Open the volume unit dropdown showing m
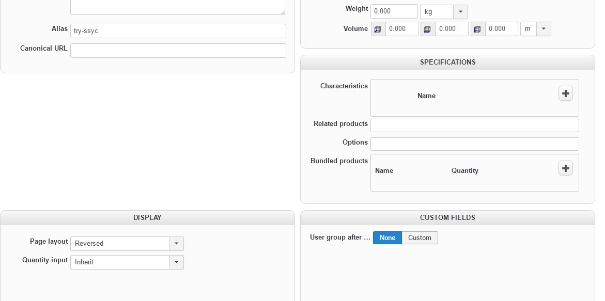 (544, 29)
